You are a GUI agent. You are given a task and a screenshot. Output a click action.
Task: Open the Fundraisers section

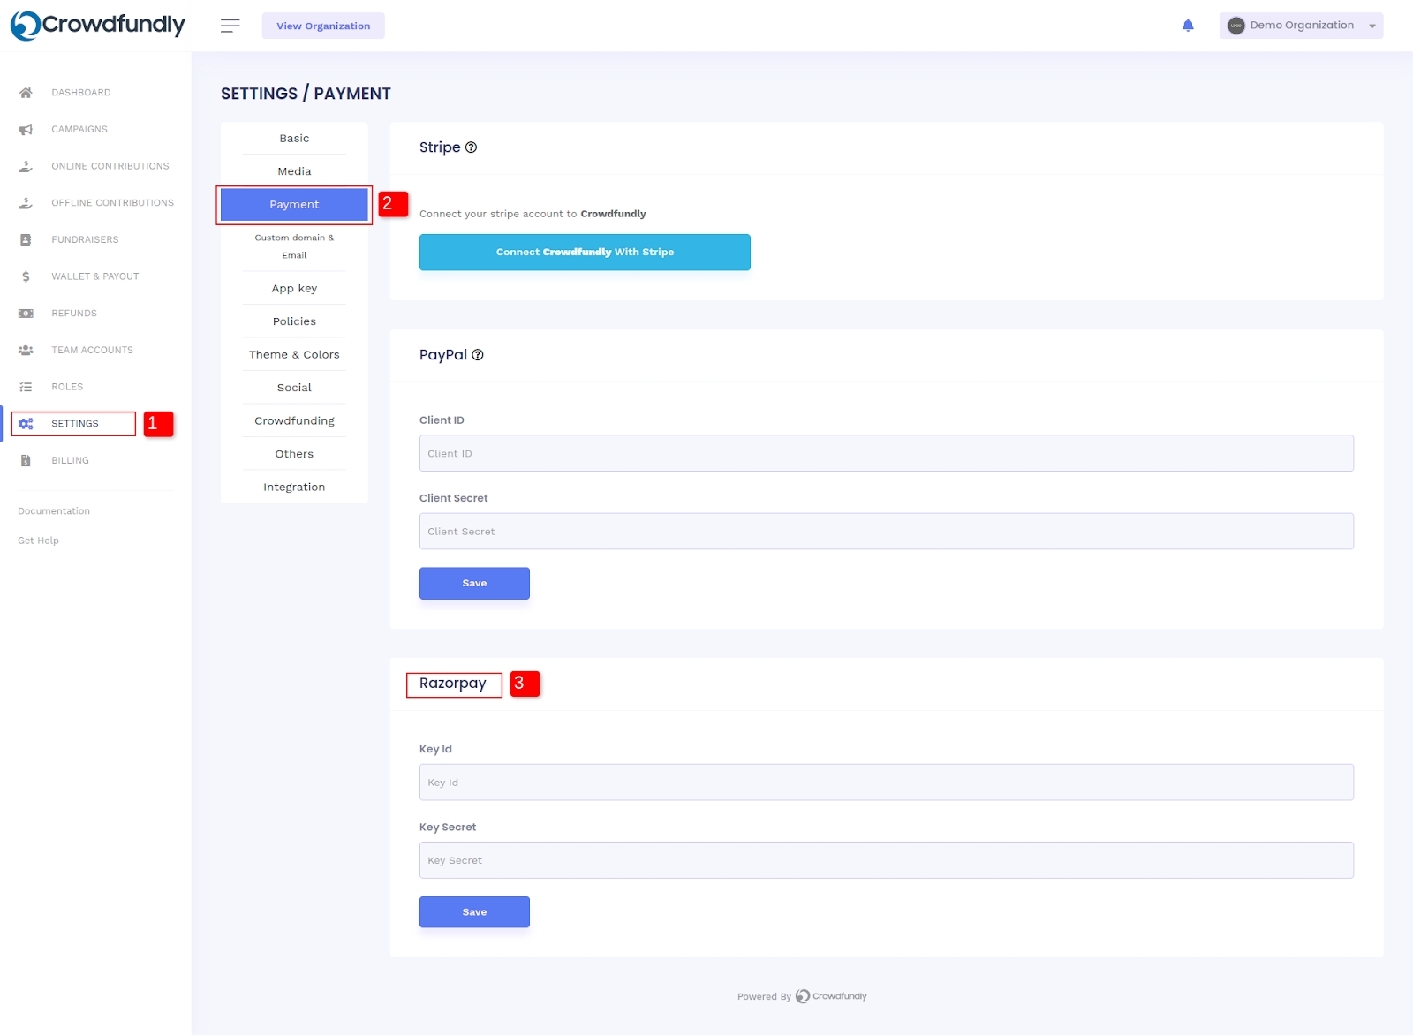click(85, 240)
